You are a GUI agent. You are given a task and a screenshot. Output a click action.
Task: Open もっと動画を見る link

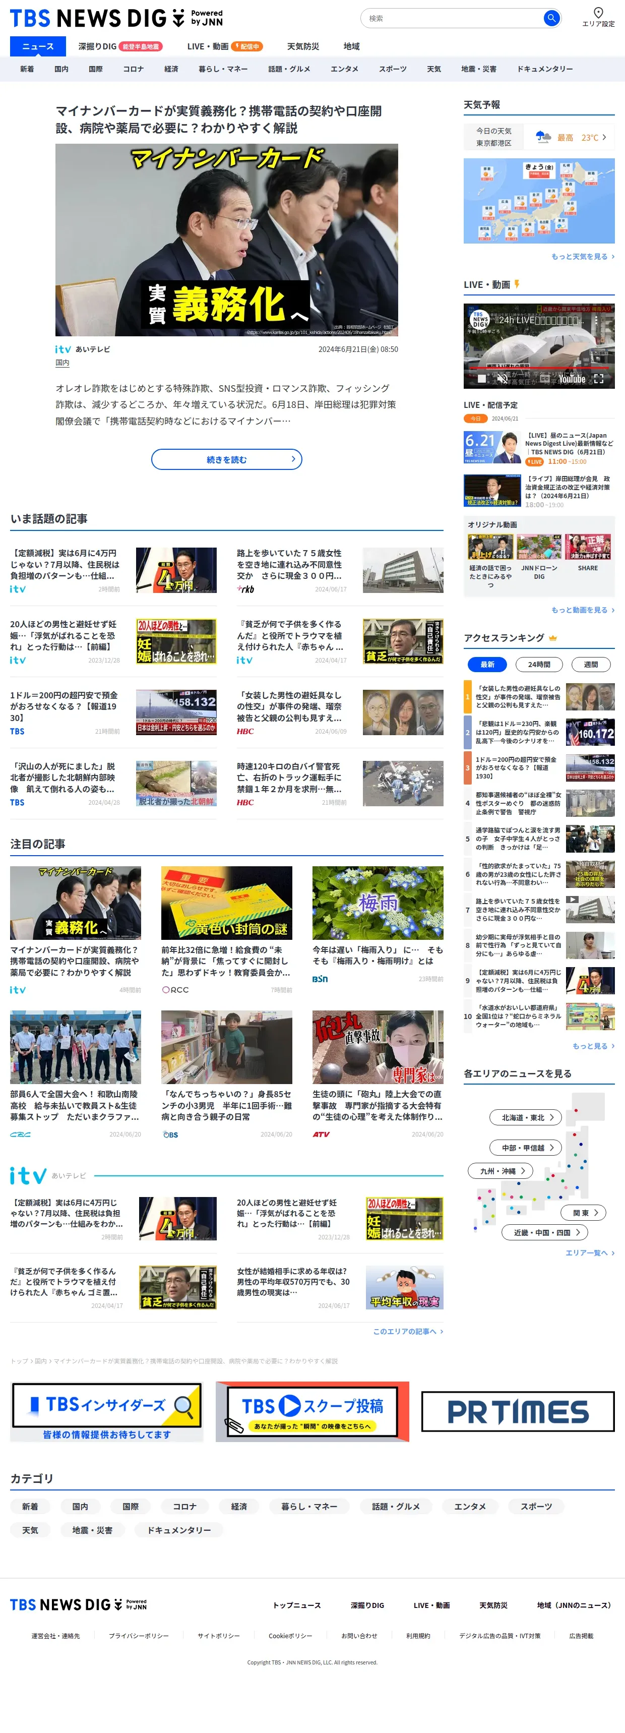click(583, 610)
